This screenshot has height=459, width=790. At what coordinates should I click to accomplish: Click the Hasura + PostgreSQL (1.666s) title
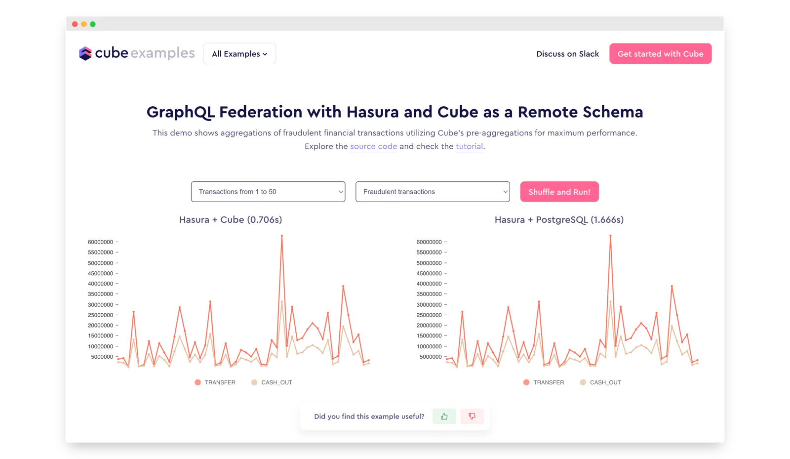click(559, 220)
